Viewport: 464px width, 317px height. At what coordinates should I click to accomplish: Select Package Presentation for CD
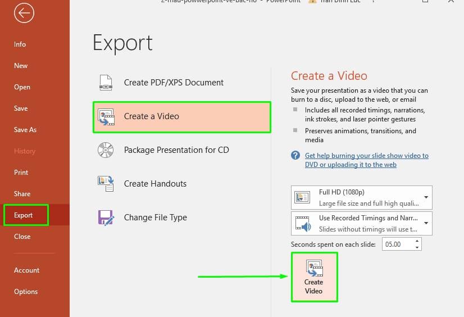181,150
